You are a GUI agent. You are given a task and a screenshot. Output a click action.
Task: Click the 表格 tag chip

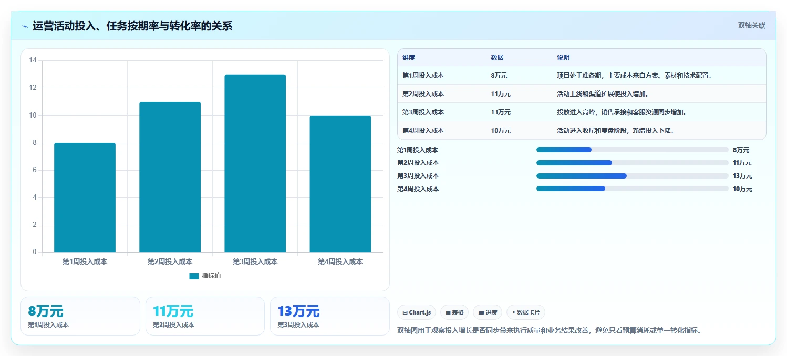coord(454,312)
